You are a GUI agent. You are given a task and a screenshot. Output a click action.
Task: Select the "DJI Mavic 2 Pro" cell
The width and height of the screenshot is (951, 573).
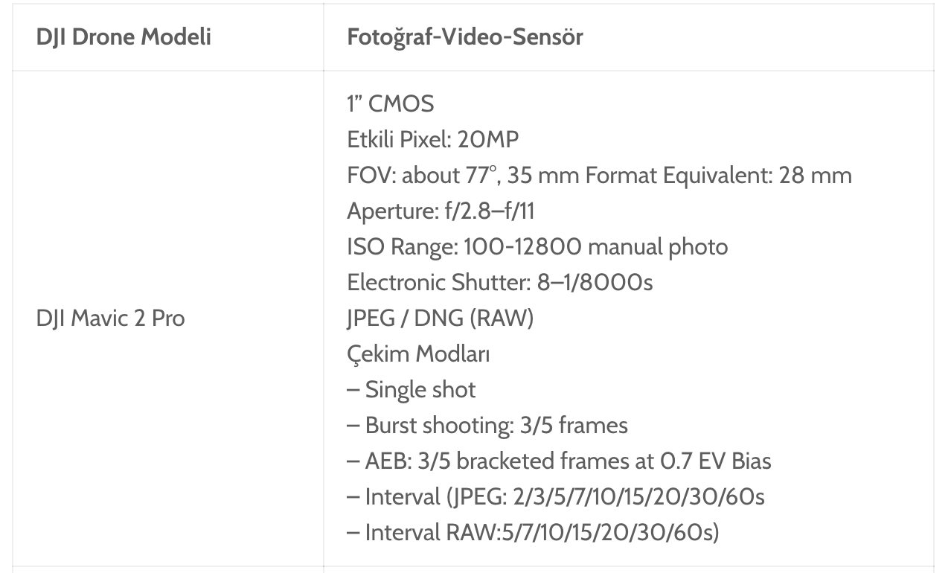[111, 318]
